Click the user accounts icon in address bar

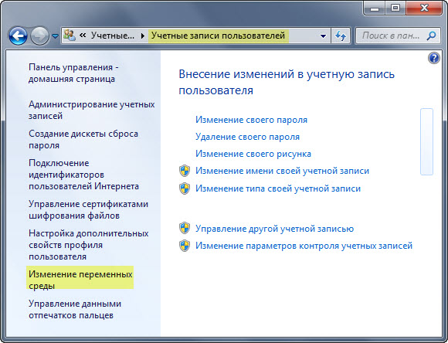(x=70, y=36)
